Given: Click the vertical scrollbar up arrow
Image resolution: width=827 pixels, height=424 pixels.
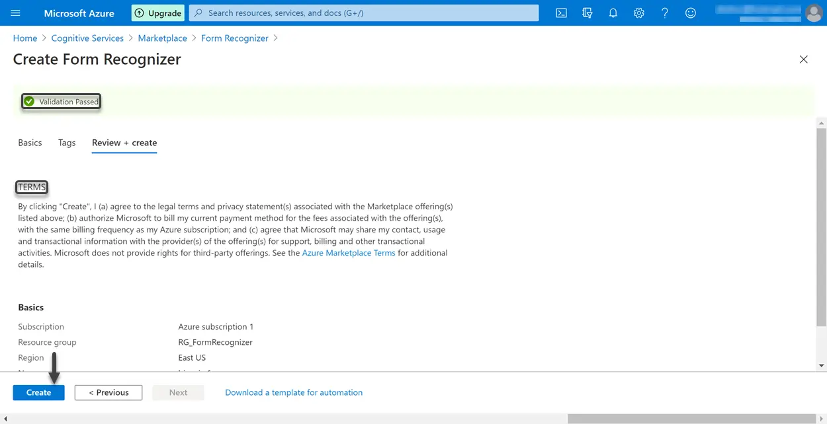Looking at the screenshot, I should pos(822,123).
